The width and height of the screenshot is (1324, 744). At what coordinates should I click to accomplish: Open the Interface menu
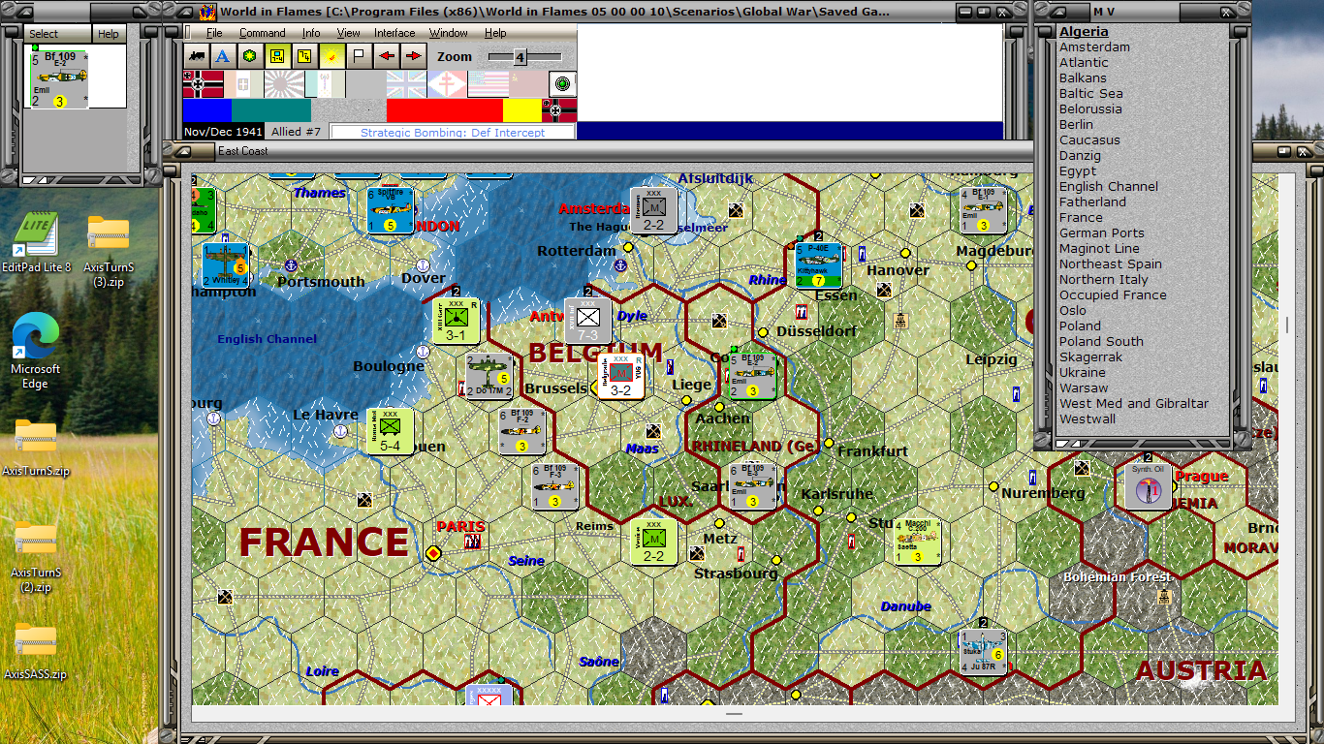point(394,33)
